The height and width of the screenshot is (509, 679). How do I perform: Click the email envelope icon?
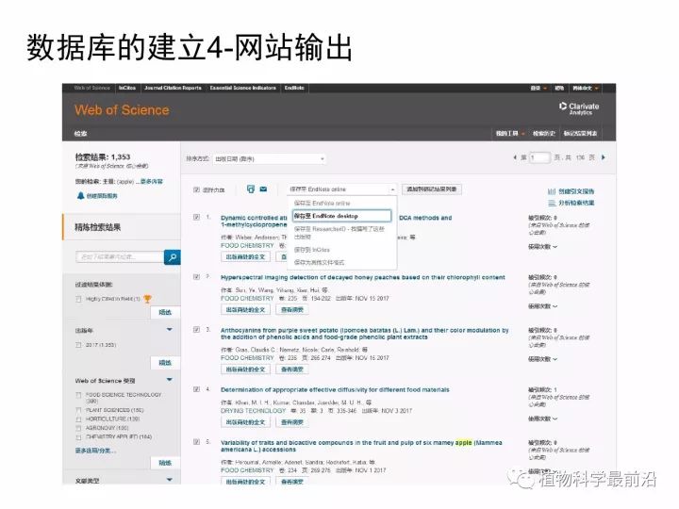point(263,189)
